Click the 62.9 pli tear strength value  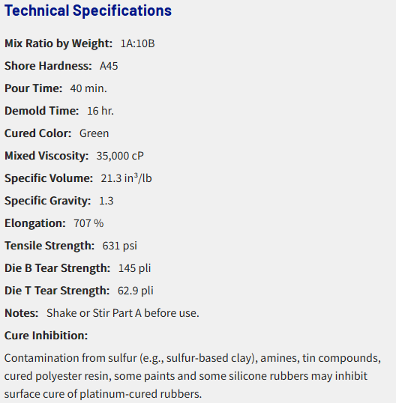[135, 291]
